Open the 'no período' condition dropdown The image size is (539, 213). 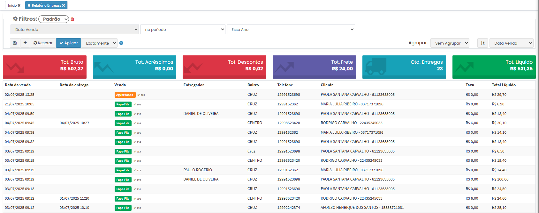[183, 29]
